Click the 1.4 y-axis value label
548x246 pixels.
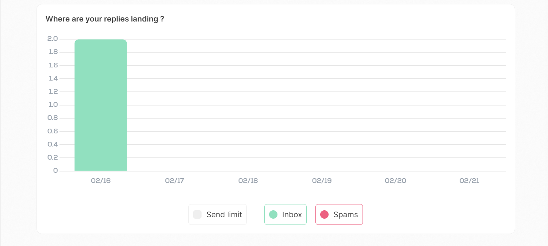coord(53,78)
